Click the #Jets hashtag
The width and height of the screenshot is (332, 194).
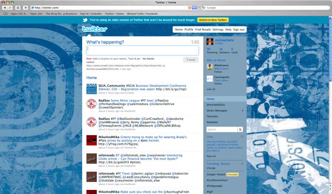tap(144, 140)
